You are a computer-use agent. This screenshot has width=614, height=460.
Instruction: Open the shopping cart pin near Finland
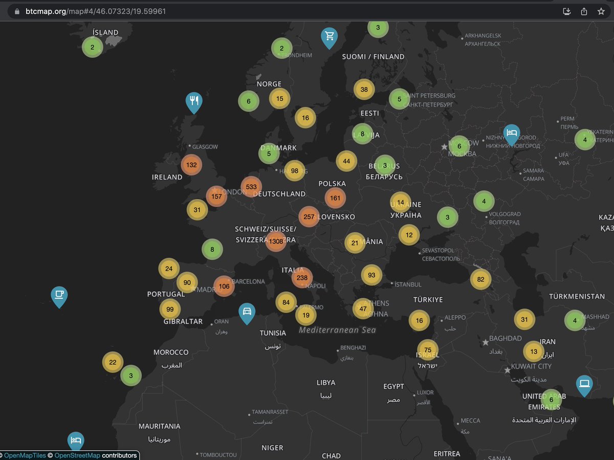329,37
